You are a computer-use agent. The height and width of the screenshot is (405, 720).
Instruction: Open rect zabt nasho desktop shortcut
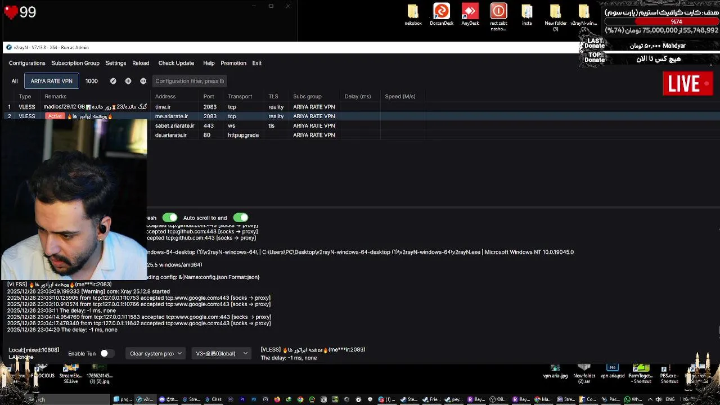coord(498,17)
